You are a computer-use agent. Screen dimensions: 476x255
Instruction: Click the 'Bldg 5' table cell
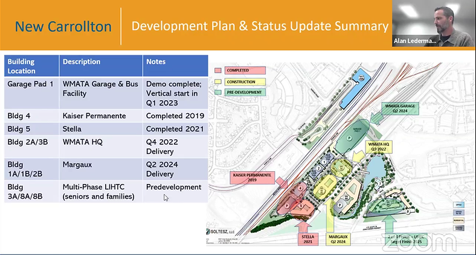pyautogui.click(x=31, y=129)
